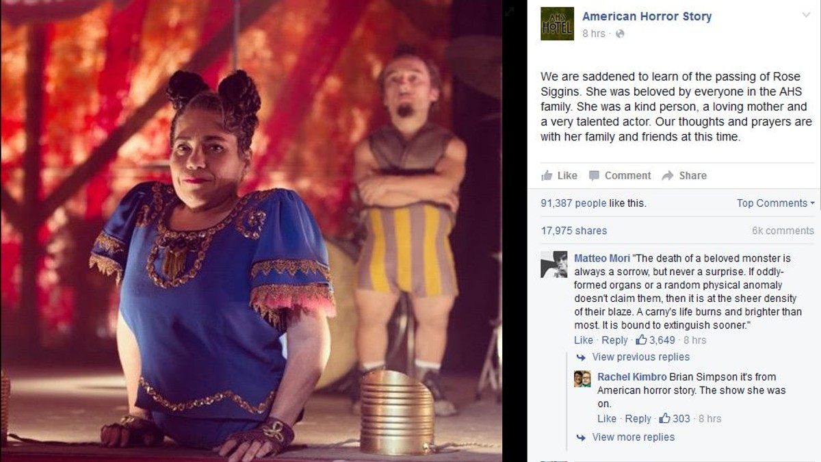Screen dimensions: 821x462
Task: Expand View more replies
Action: point(626,437)
